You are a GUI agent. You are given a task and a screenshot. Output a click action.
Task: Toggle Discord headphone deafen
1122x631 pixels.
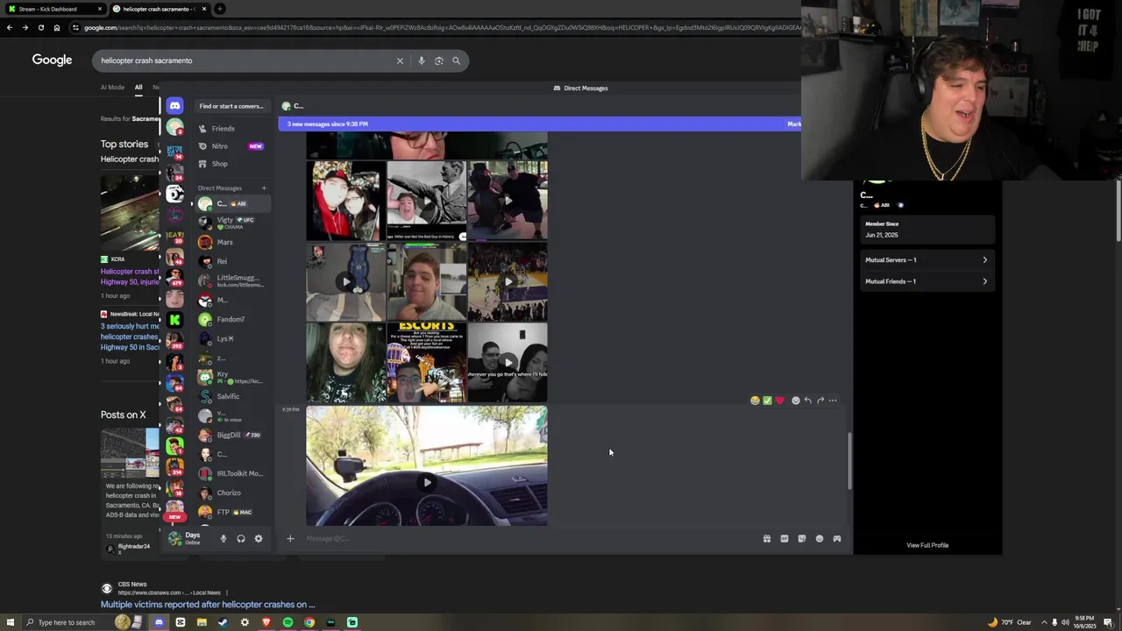tap(241, 539)
